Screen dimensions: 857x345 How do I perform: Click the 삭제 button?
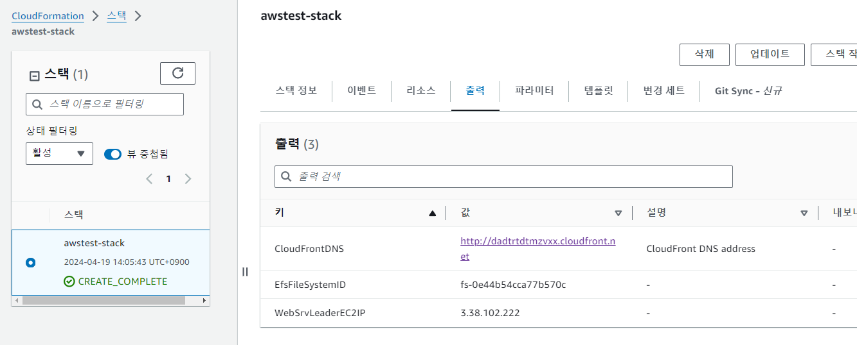pos(705,55)
